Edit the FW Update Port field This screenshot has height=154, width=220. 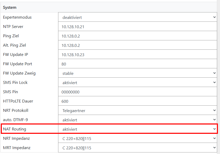[137, 64]
